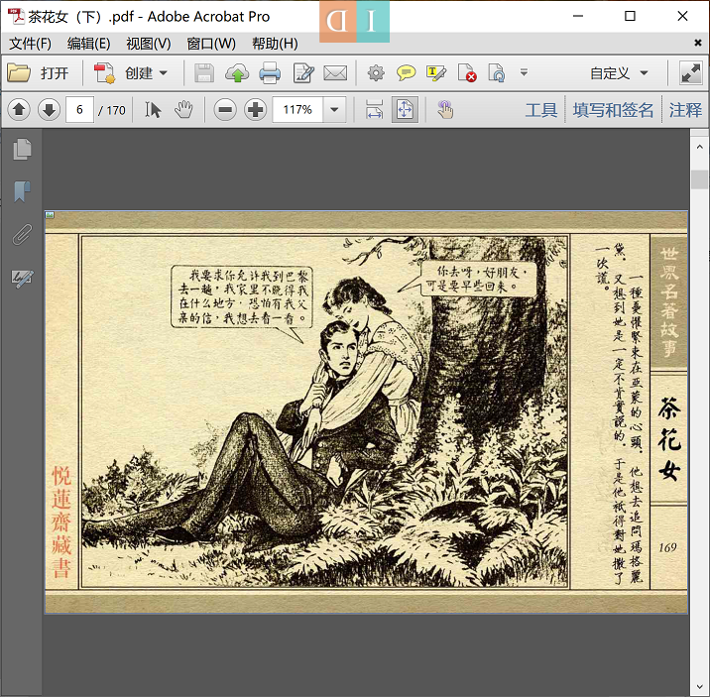
Task: Upload file with the cloud icon
Action: coord(237,73)
